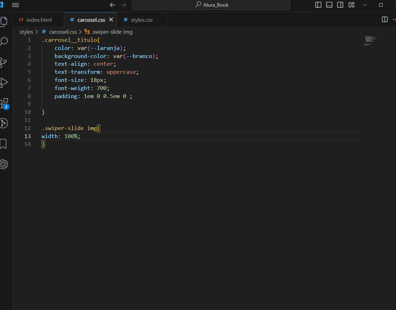Viewport: 396px width, 310px height.
Task: Open the Customize Layout icon
Action: click(351, 5)
